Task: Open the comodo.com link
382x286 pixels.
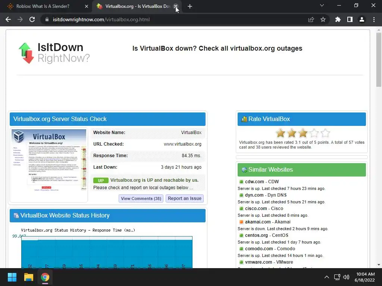Action: [x=259, y=248]
